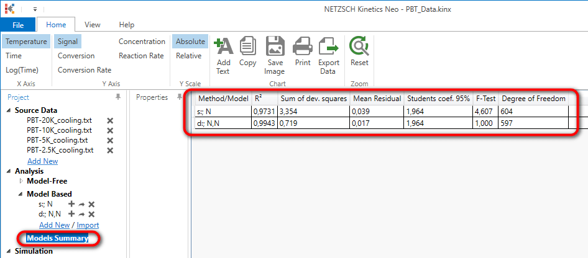Set Y axis to Concentration

click(x=142, y=42)
